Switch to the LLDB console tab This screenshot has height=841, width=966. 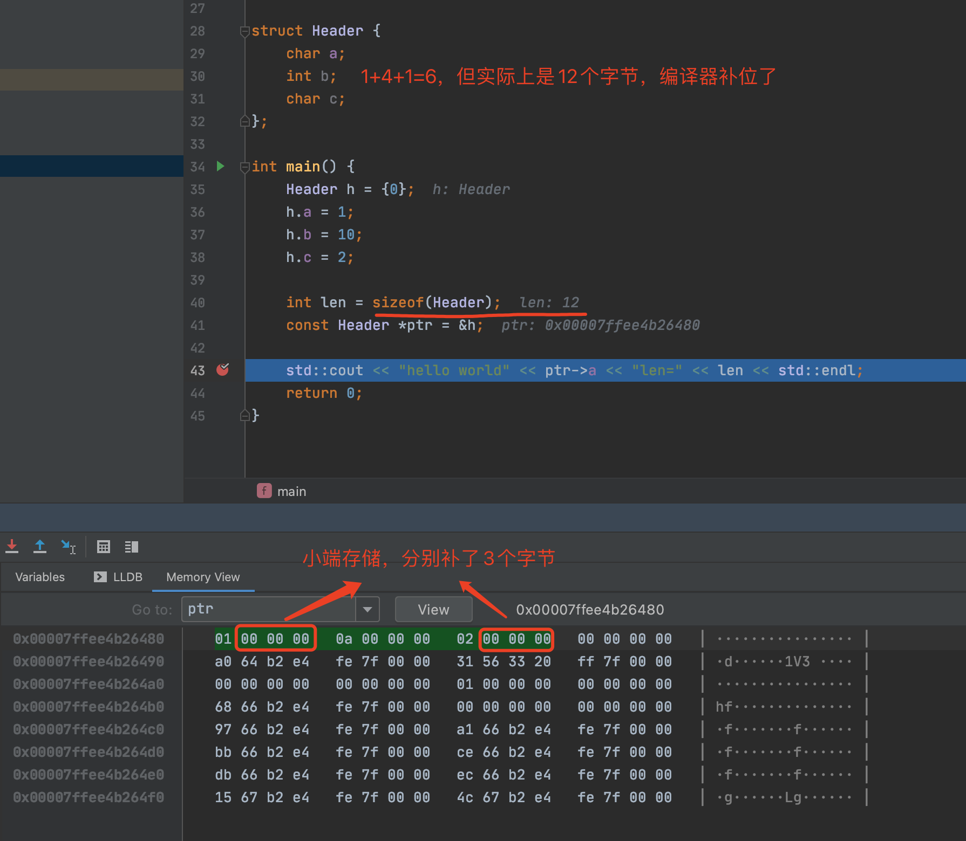[118, 577]
